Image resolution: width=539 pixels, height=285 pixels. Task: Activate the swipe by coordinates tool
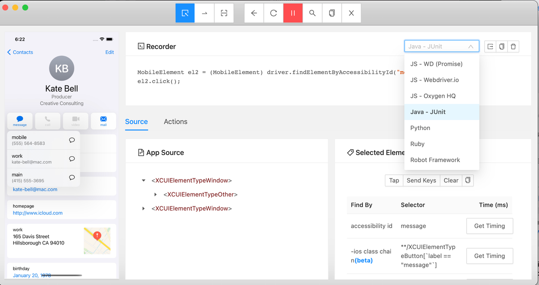click(204, 13)
